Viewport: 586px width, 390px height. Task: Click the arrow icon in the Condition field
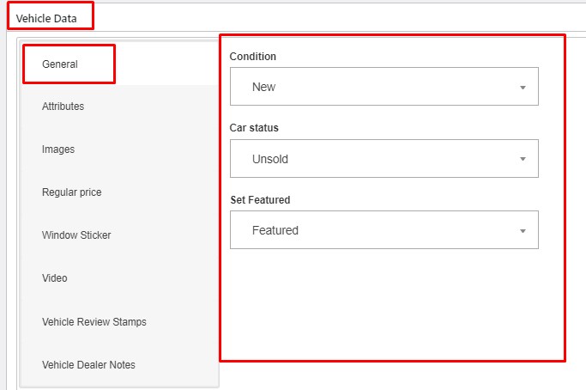click(523, 88)
